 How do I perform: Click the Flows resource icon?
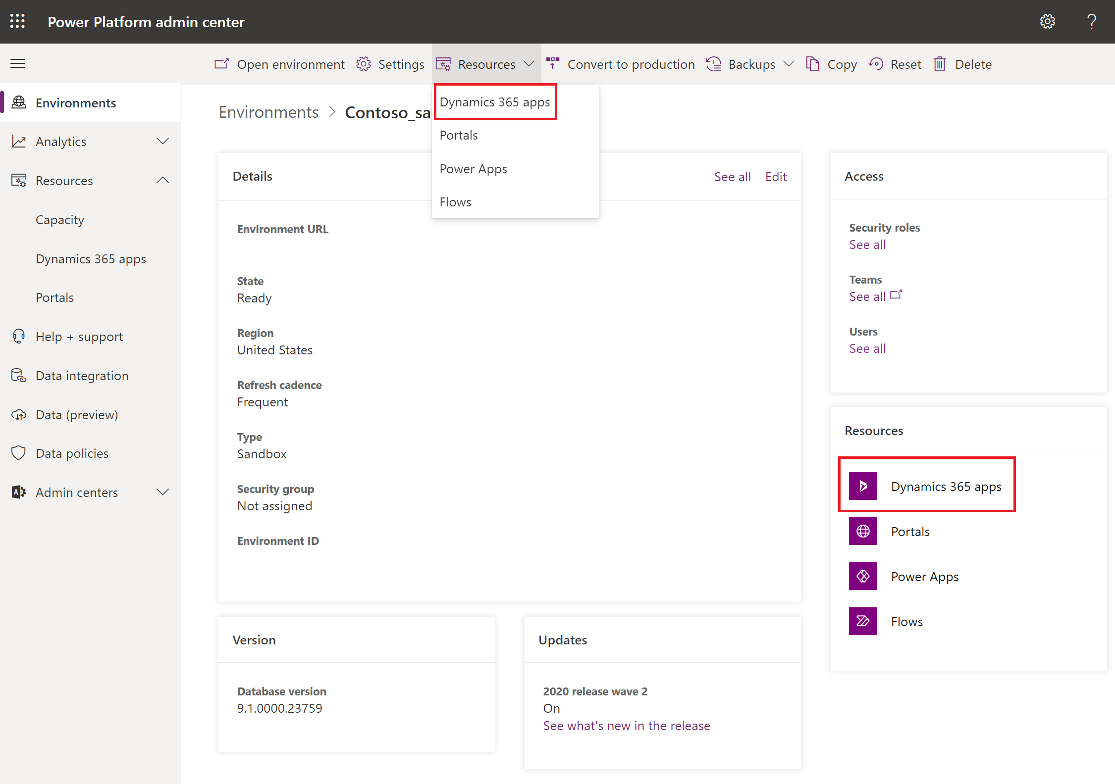pyautogui.click(x=863, y=621)
